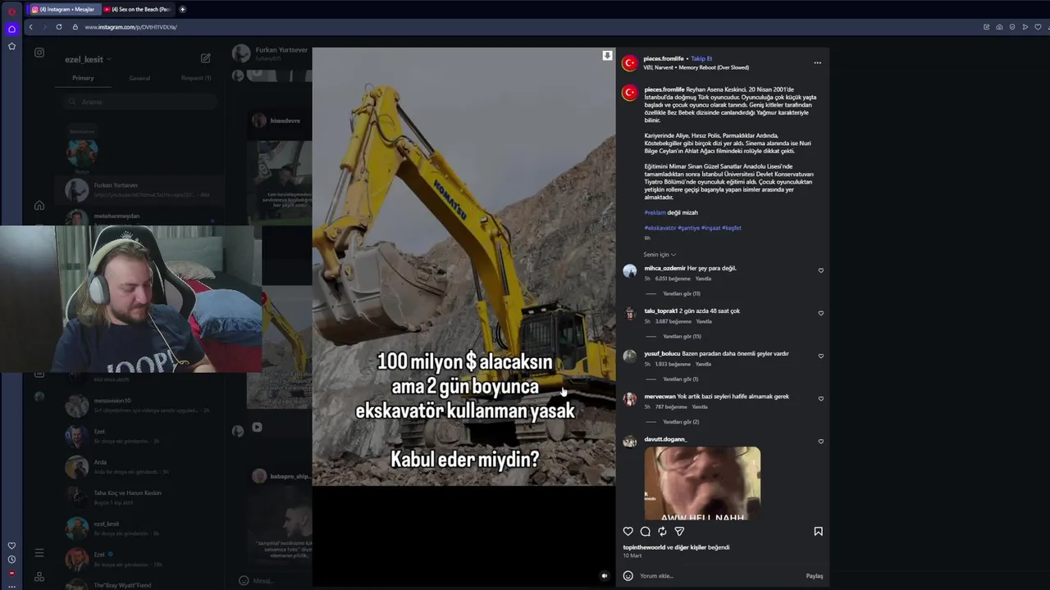
Task: Open comments via speech bubble icon
Action: tap(646, 532)
